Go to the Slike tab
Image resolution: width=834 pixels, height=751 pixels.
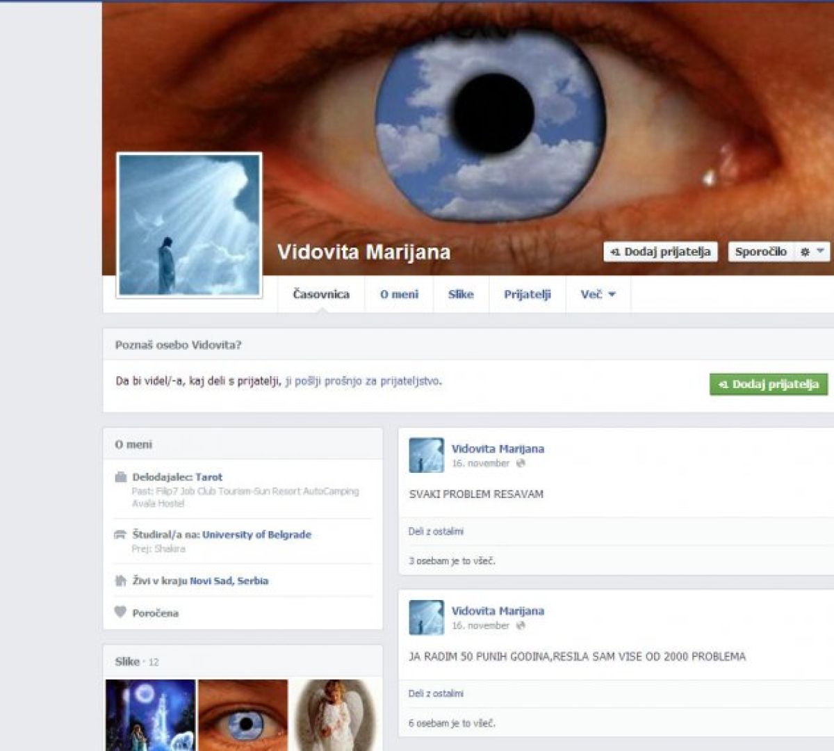pyautogui.click(x=461, y=294)
